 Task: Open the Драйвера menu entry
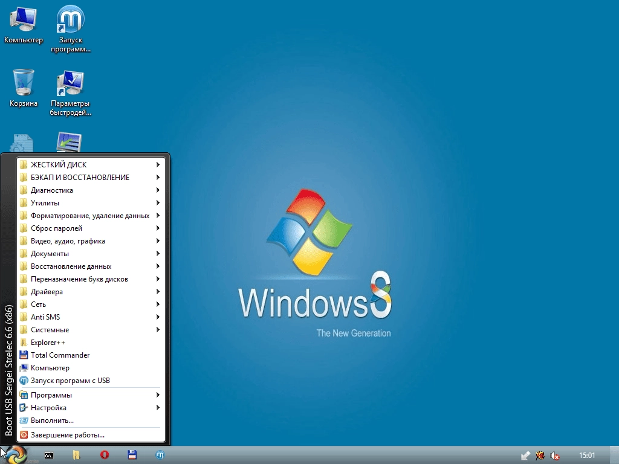tap(91, 292)
